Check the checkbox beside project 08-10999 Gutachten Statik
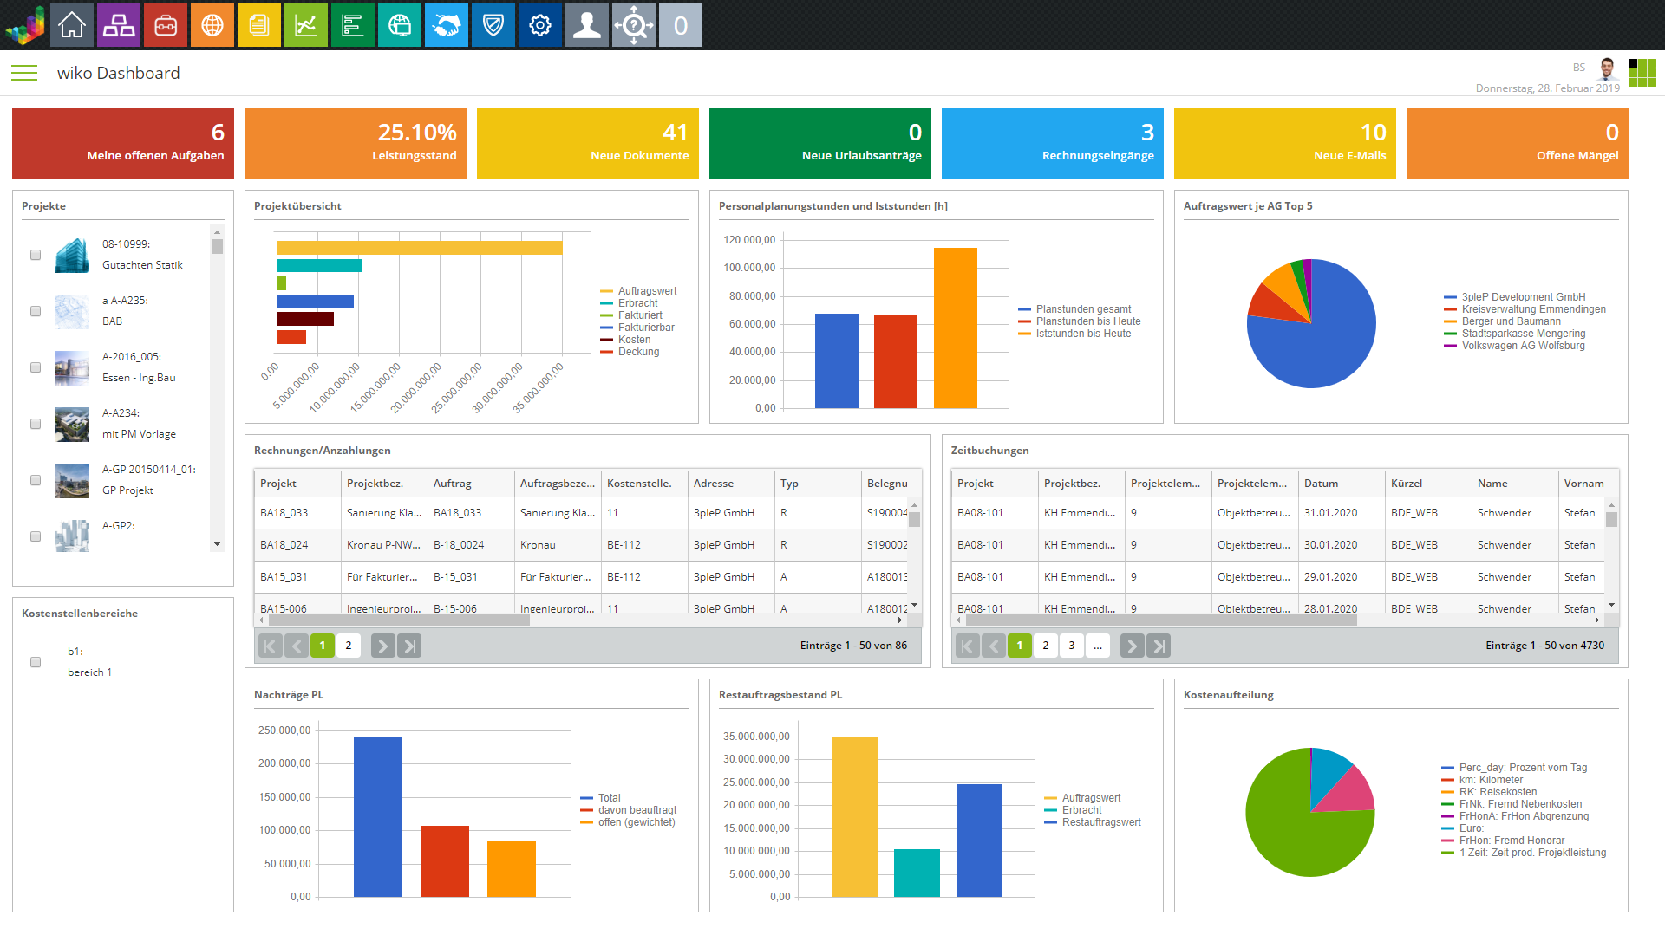This screenshot has width=1665, height=935. tap(36, 255)
